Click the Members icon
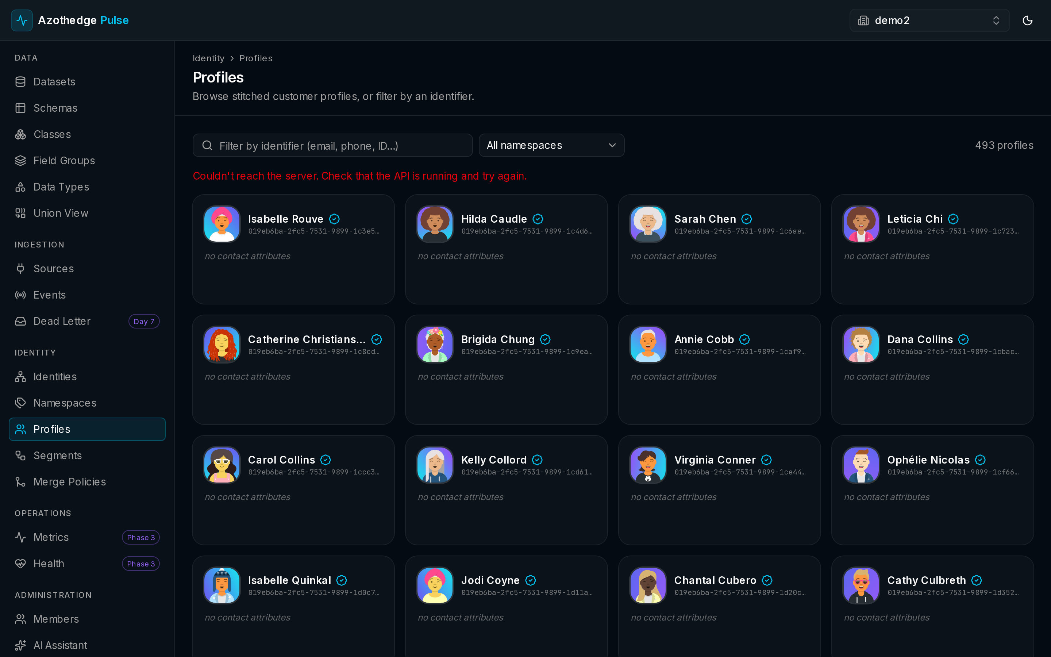The height and width of the screenshot is (657, 1051). click(20, 619)
